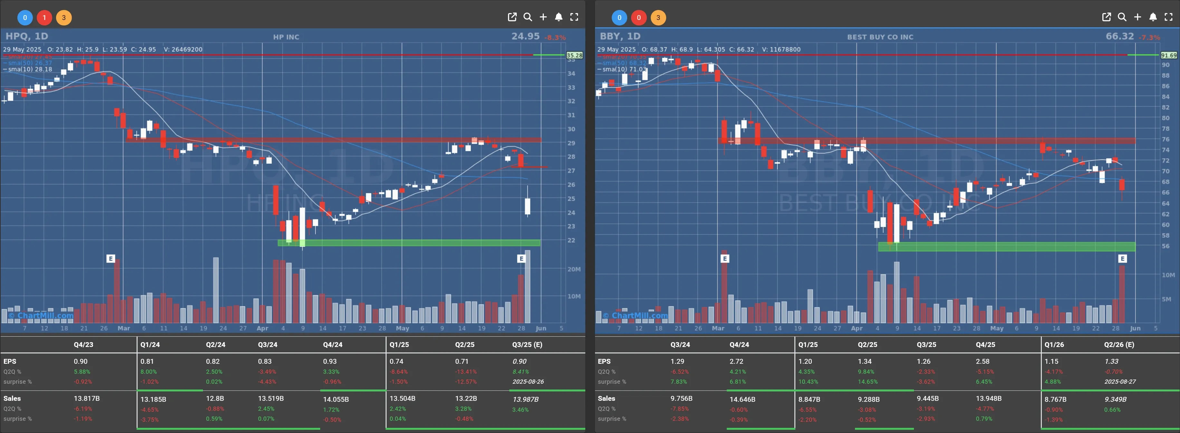Click the Q1/26 column header in BBY table
Viewport: 1180px width, 433px height.
[1054, 345]
